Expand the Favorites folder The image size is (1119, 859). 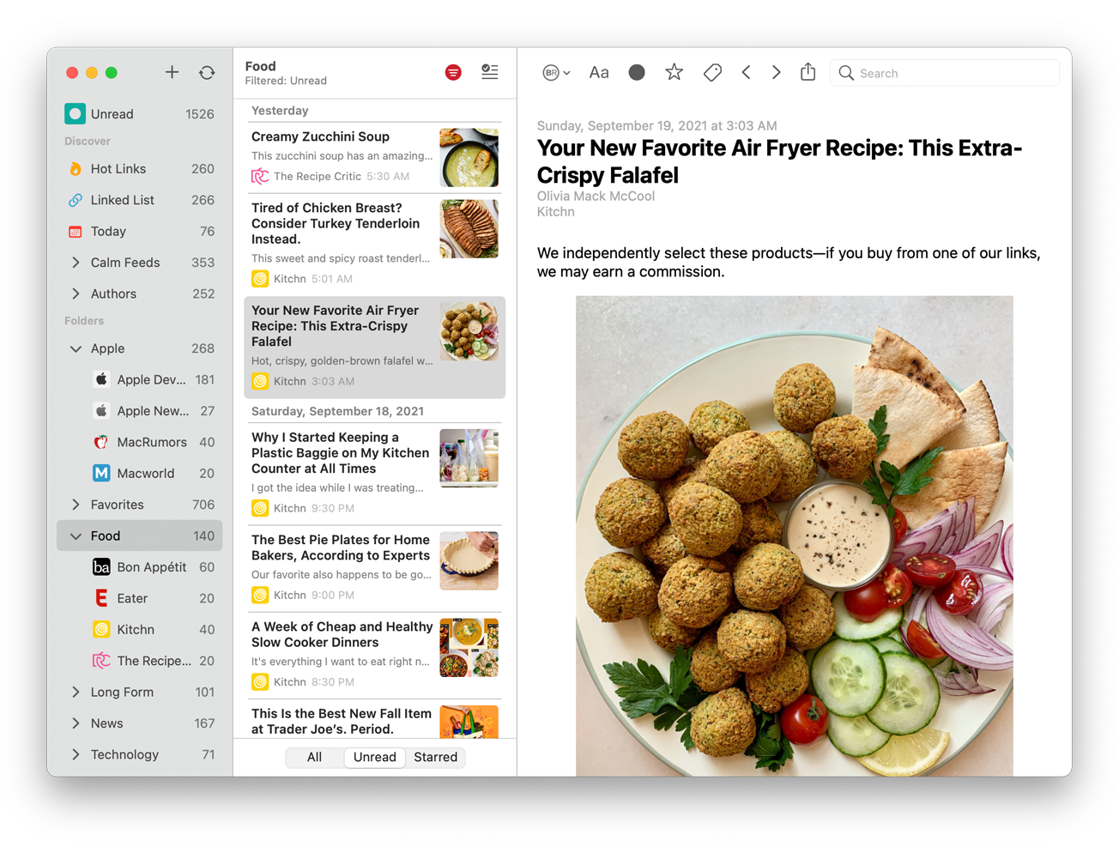click(76, 505)
